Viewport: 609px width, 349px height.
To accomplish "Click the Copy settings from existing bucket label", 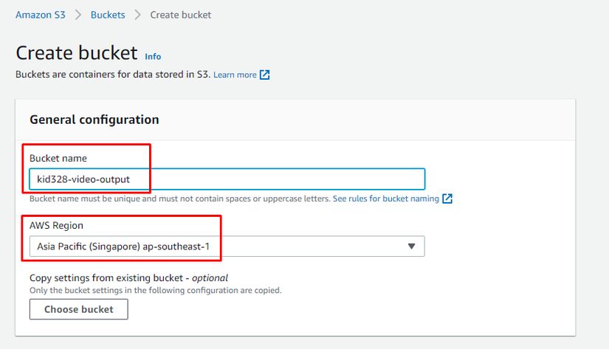I will [x=128, y=278].
